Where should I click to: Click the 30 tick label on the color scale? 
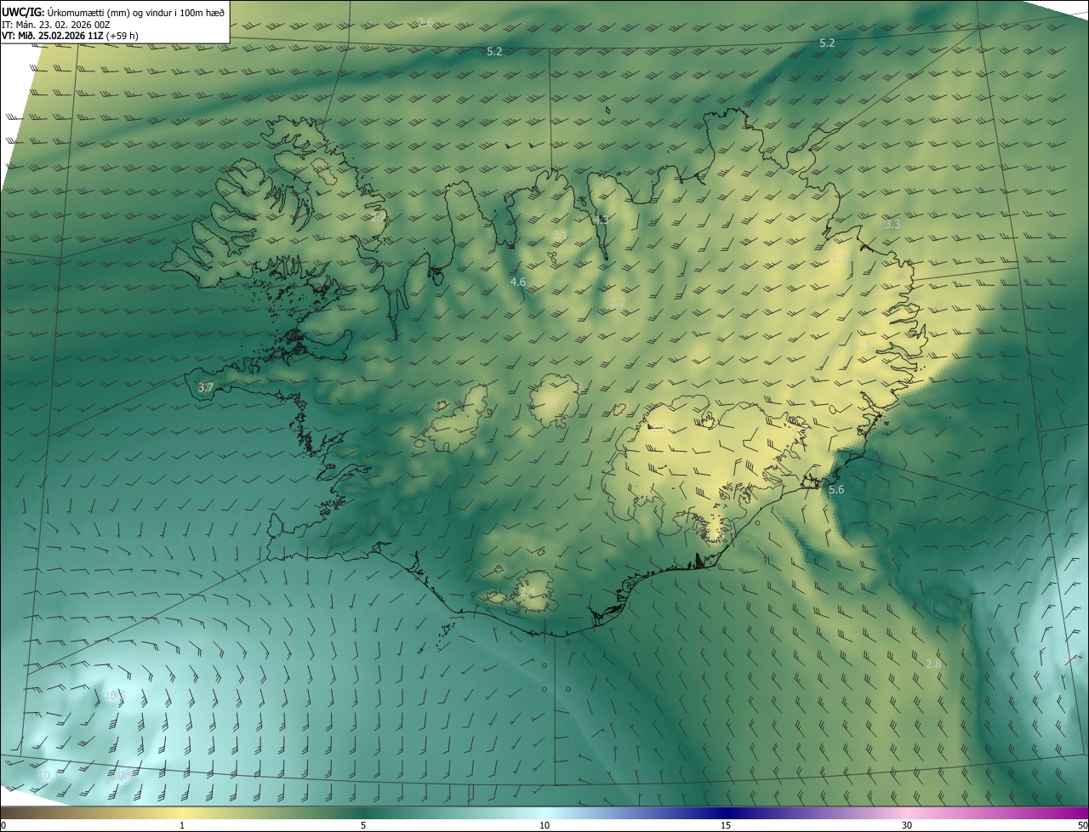coord(907,826)
